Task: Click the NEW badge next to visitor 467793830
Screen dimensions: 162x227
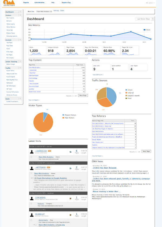Action: (49, 167)
